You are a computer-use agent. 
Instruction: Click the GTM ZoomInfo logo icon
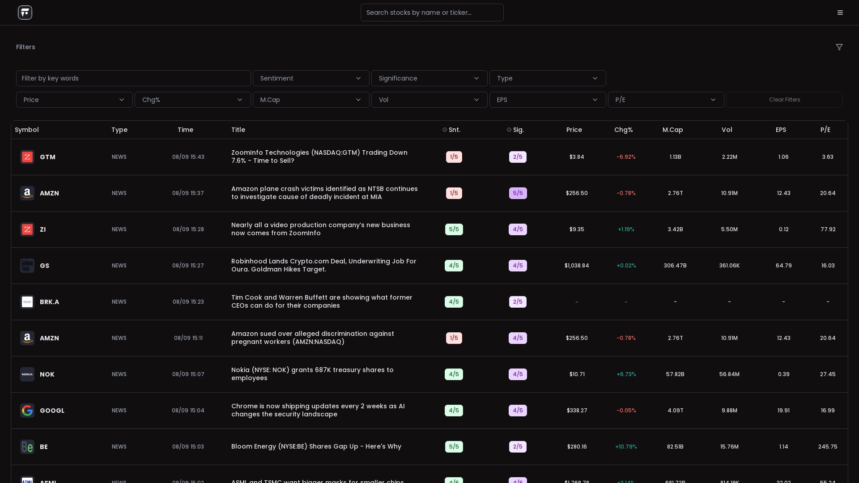tap(27, 157)
